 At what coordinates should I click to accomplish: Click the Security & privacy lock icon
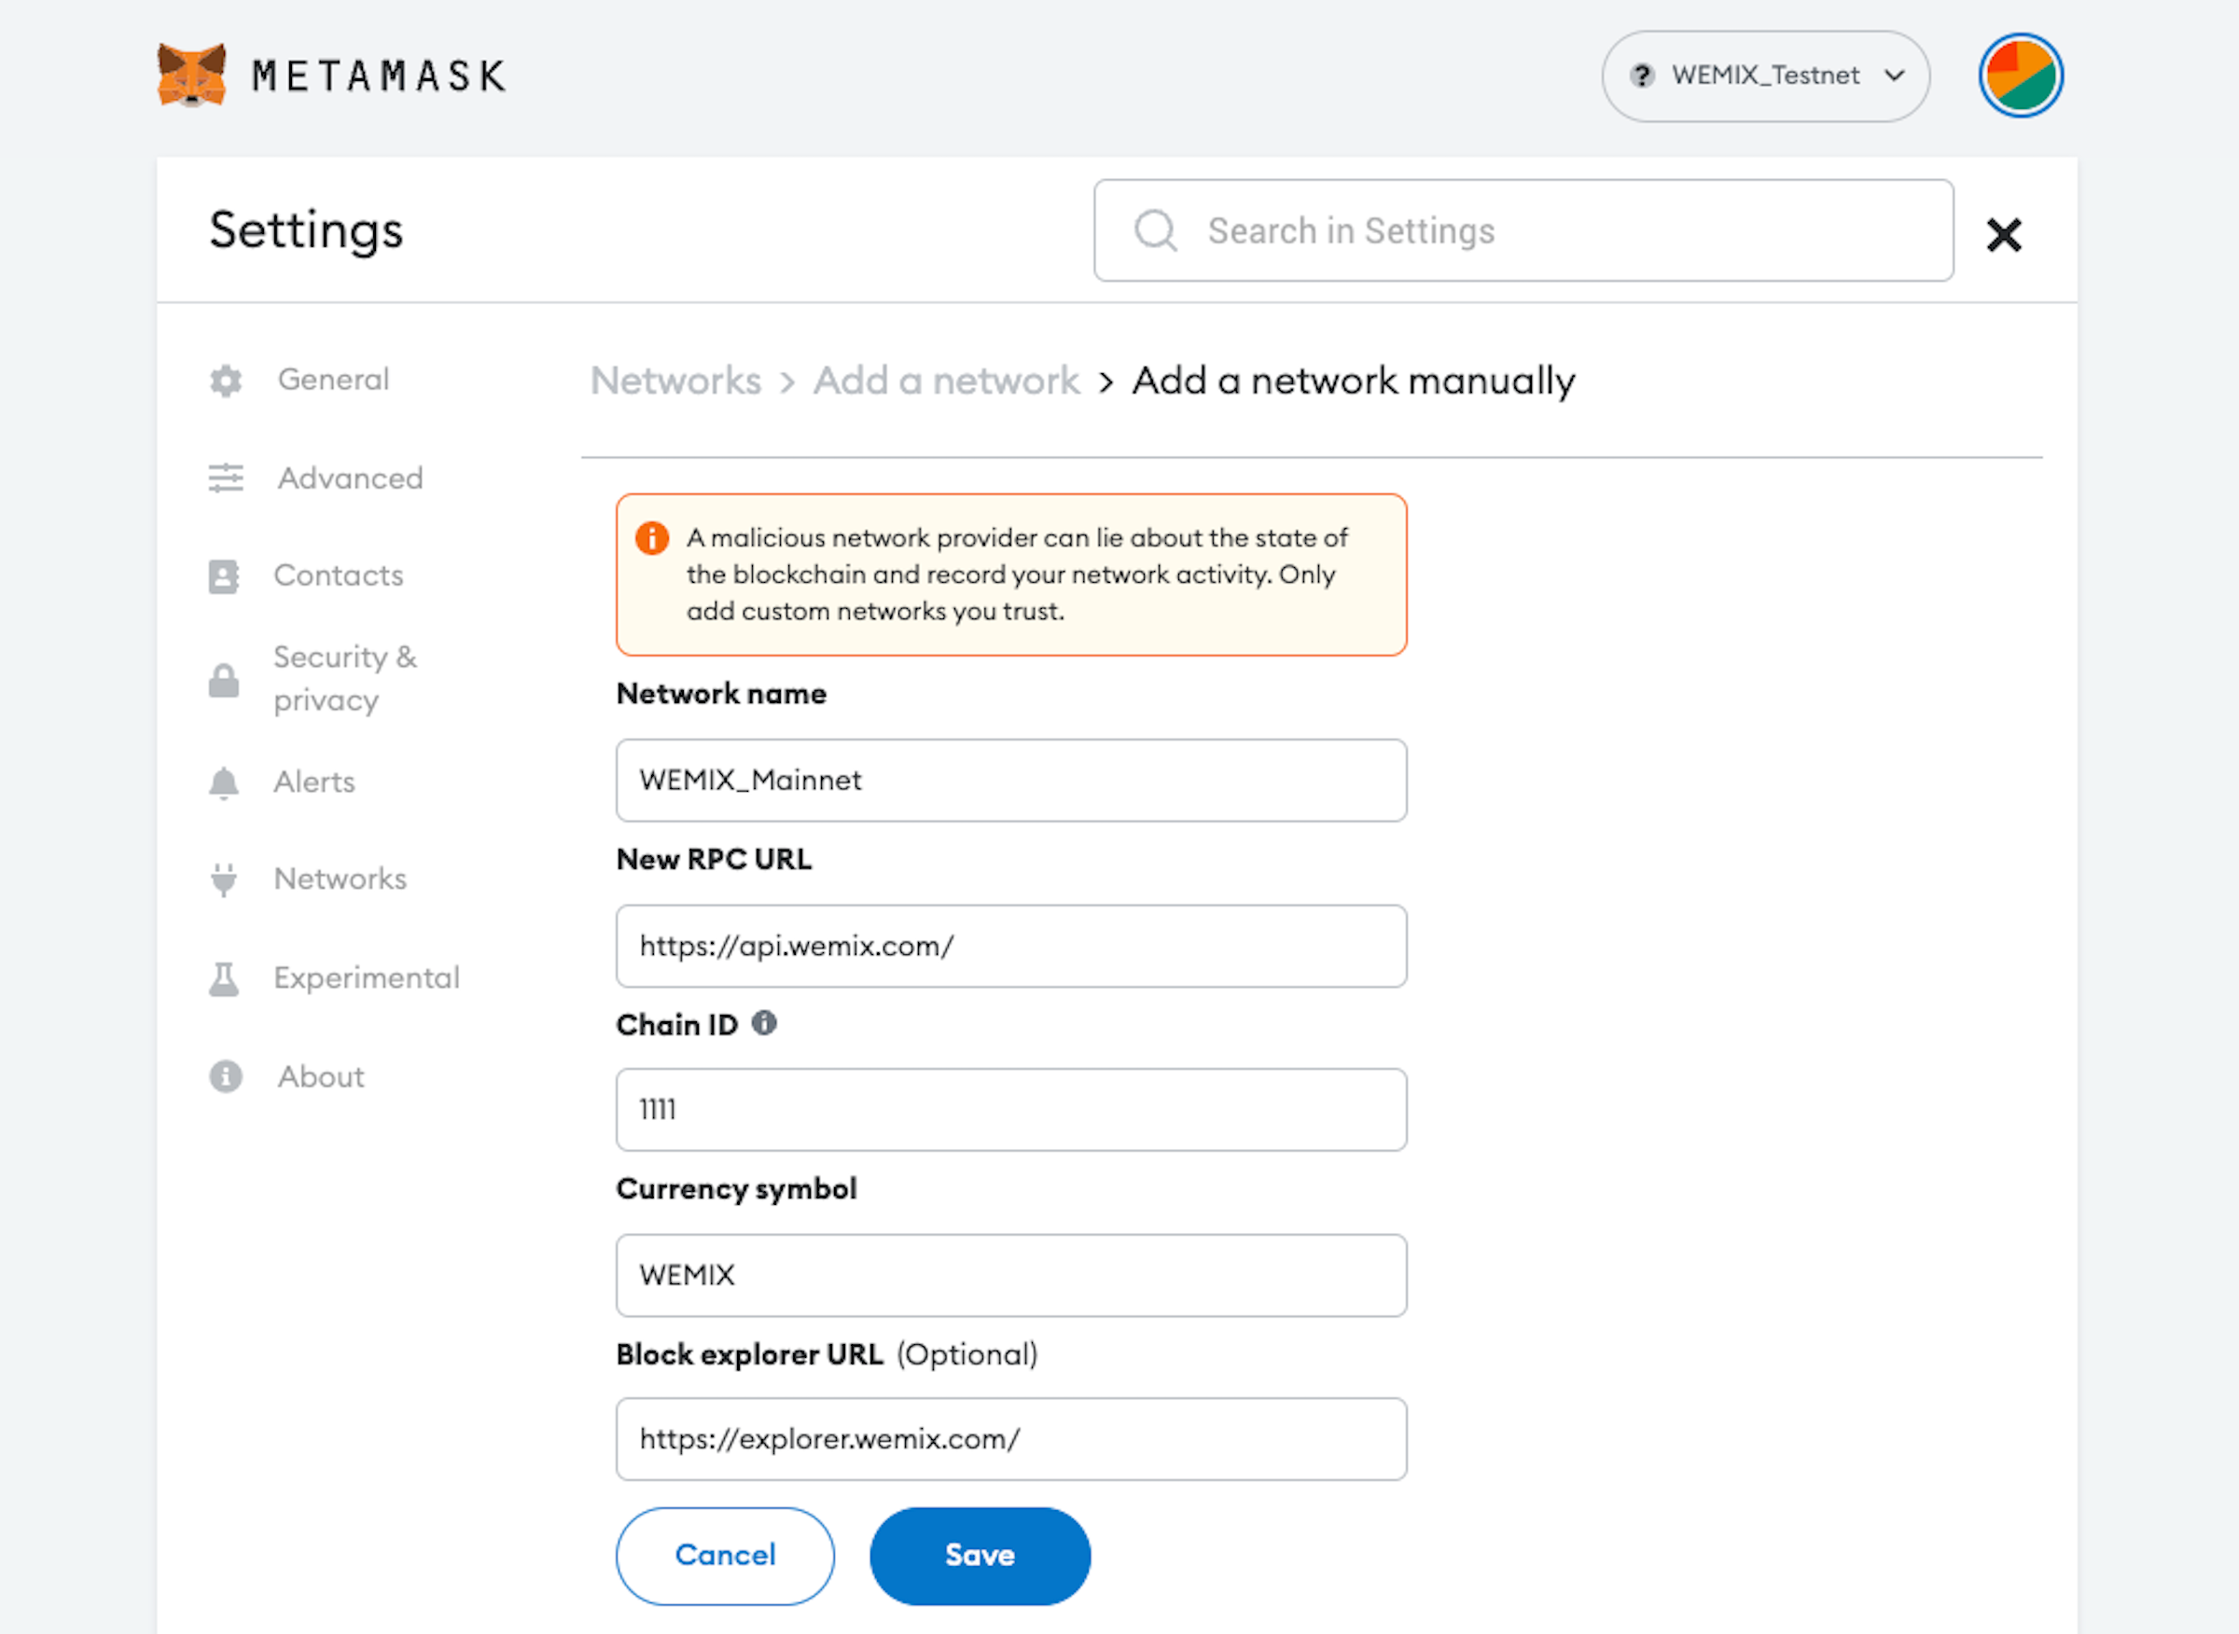[x=224, y=680]
